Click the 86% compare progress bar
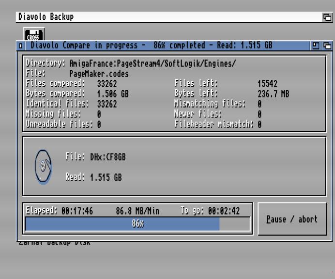This screenshot has width=335, height=279. pos(138,224)
